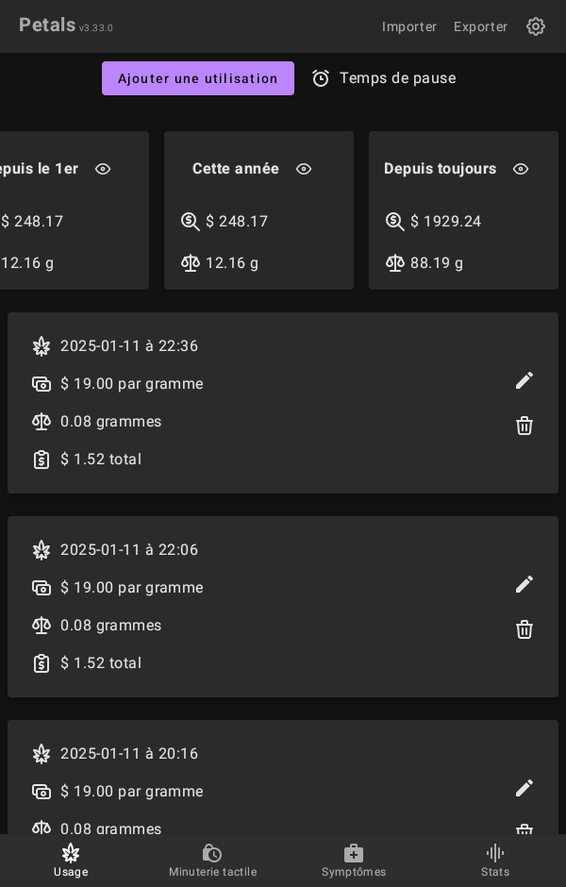The width and height of the screenshot is (566, 887).
Task: Delete the 2025-01-11 22:36 usage entry
Action: (x=524, y=426)
